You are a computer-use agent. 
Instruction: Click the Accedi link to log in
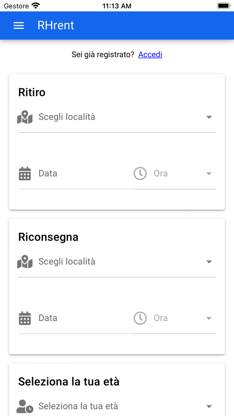click(x=150, y=54)
